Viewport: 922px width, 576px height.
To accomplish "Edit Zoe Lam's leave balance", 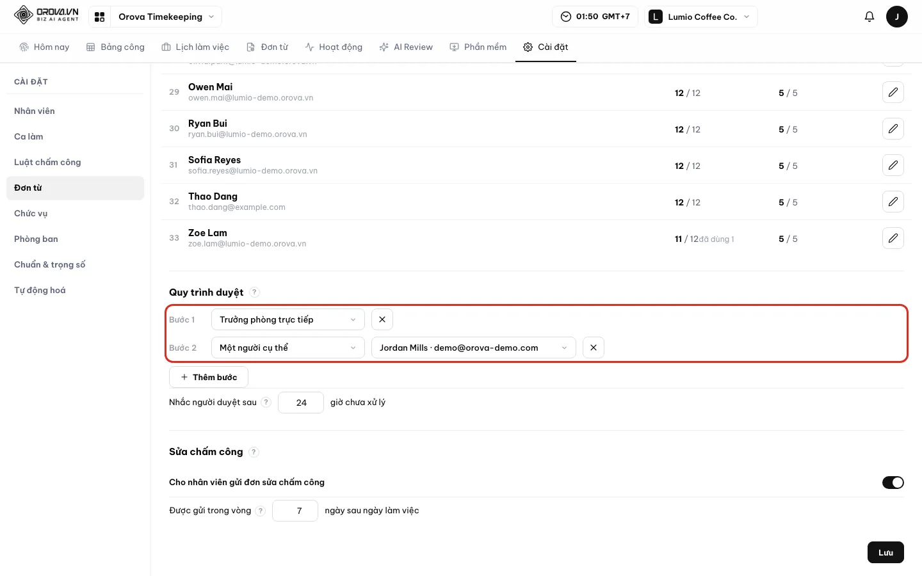I will click(x=893, y=238).
